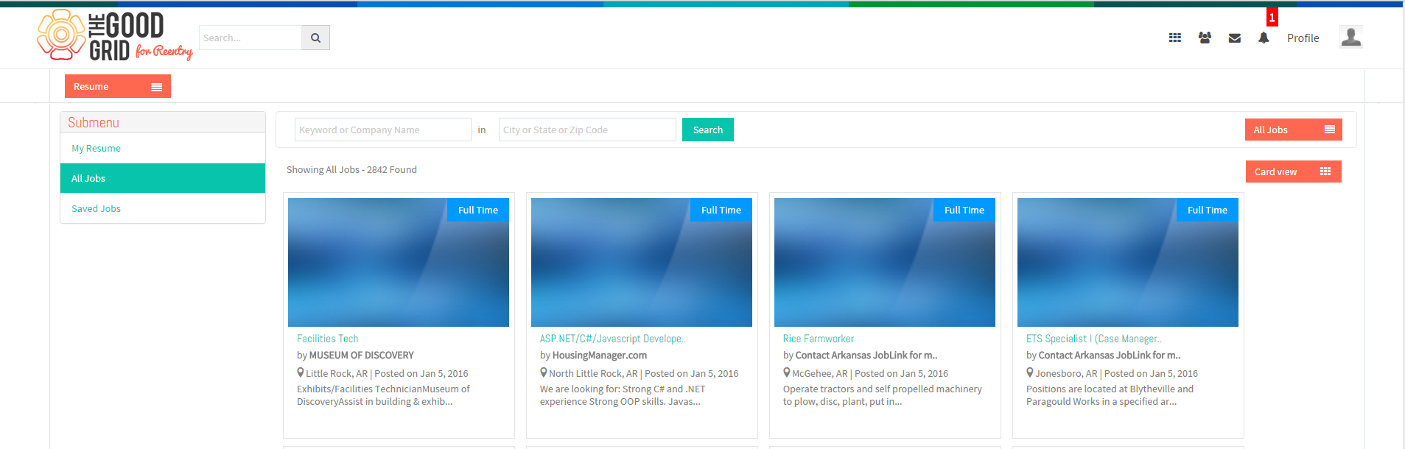
Task: Open the Rice Farmworker job link
Action: tap(819, 339)
